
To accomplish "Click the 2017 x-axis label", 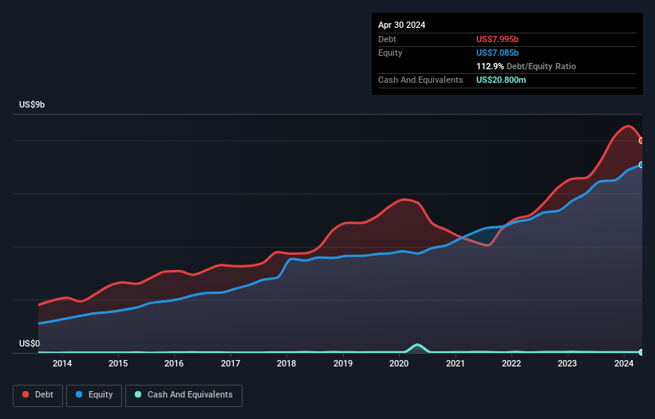I will coord(231,363).
